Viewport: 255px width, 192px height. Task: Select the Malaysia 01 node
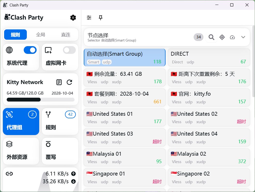pyautogui.click(x=125, y=157)
